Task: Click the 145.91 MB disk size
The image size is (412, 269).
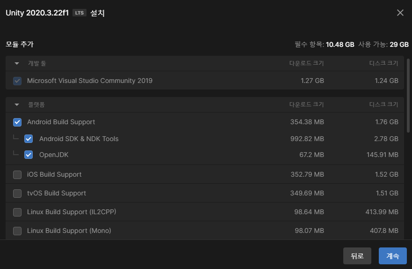Action: pyautogui.click(x=383, y=155)
